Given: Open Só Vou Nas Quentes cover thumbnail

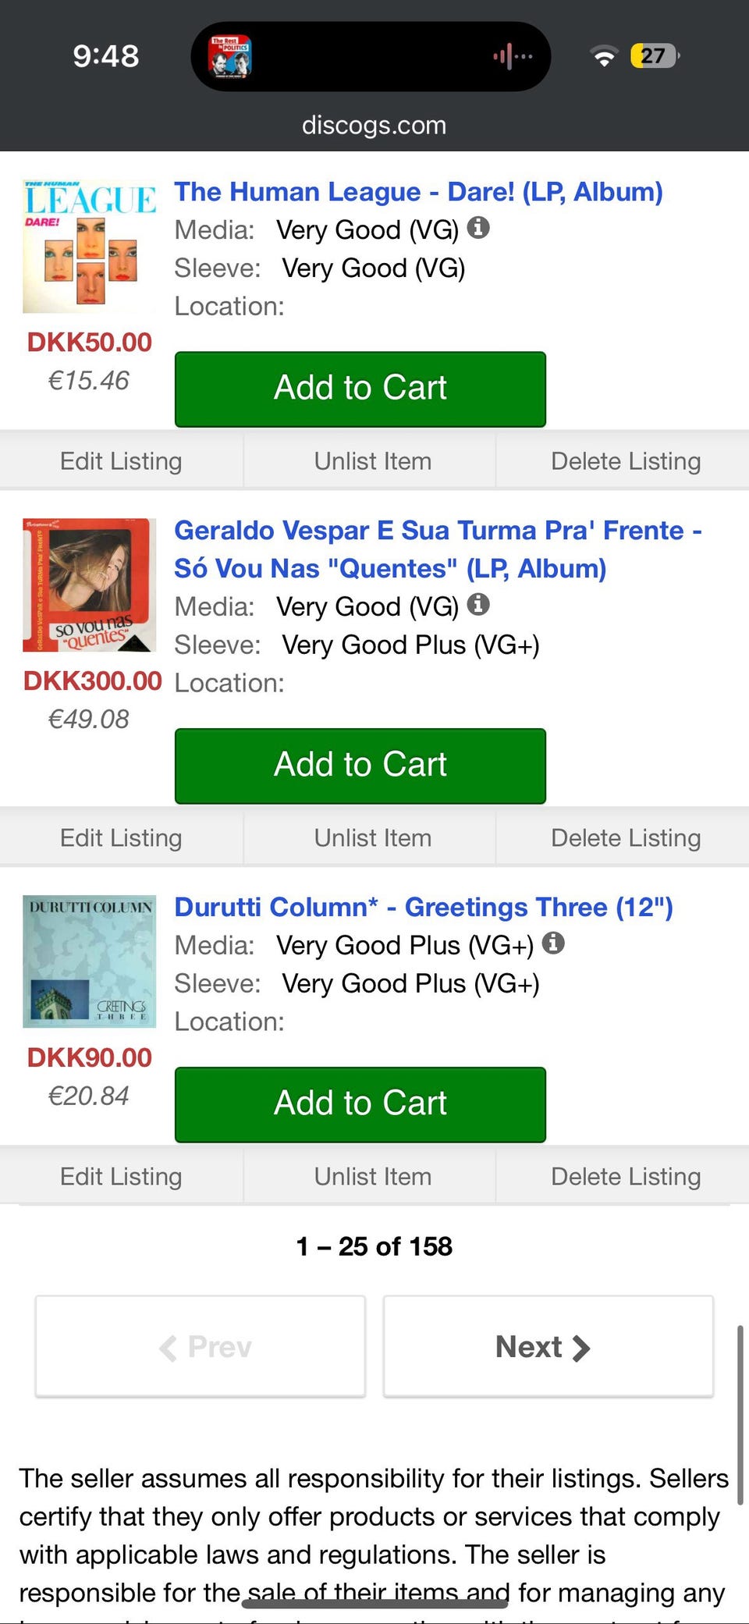Looking at the screenshot, I should pyautogui.click(x=89, y=585).
